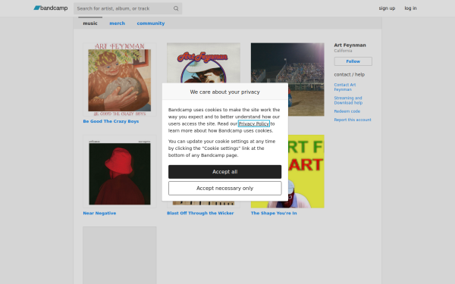The height and width of the screenshot is (284, 455).
Task: Click the Art Feynman artist name in sidebar
Action: pyautogui.click(x=350, y=45)
